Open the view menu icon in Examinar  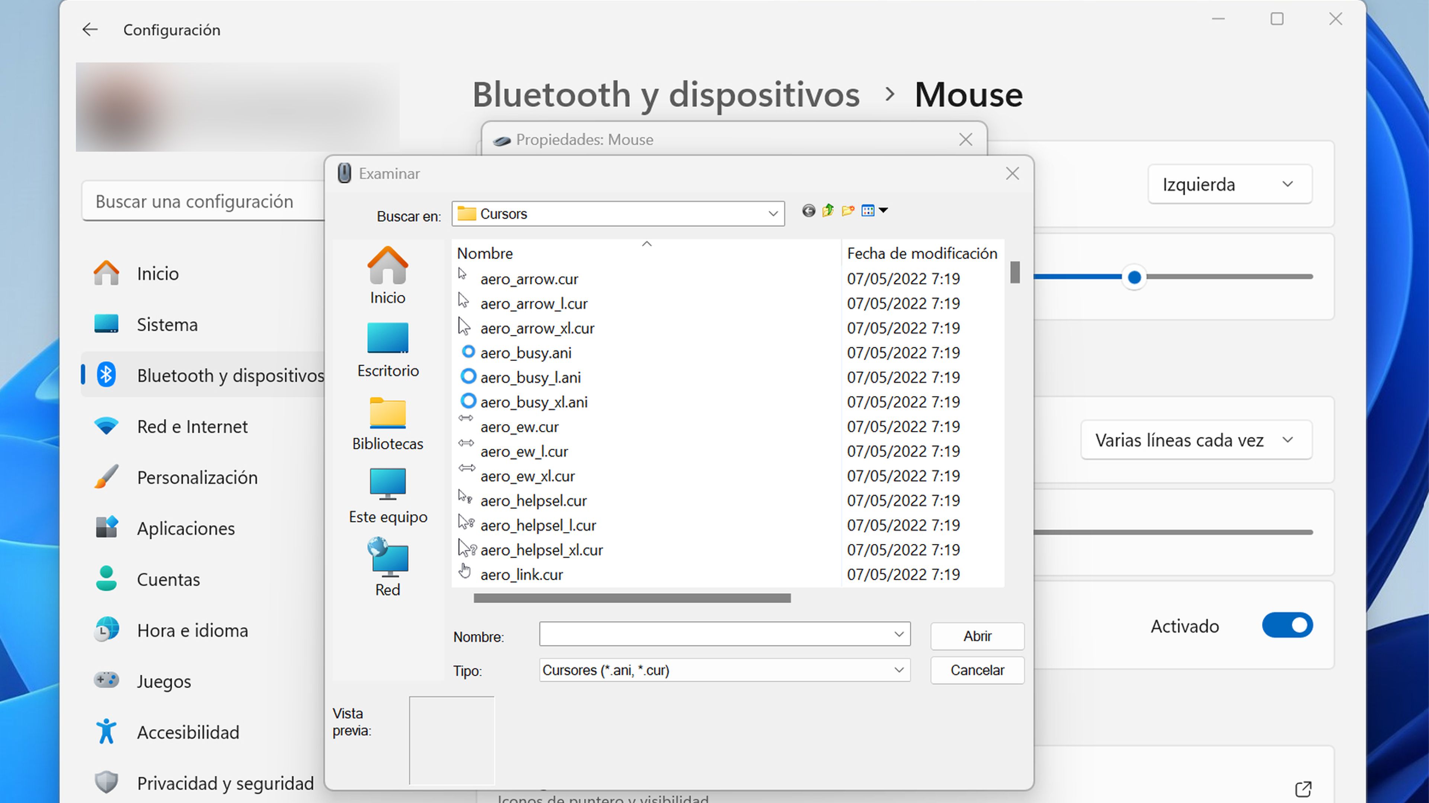tap(874, 210)
